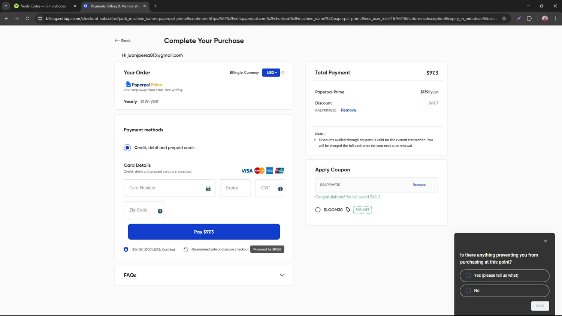
Task: Click the Yearly $139/year plan text
Action: point(141,101)
